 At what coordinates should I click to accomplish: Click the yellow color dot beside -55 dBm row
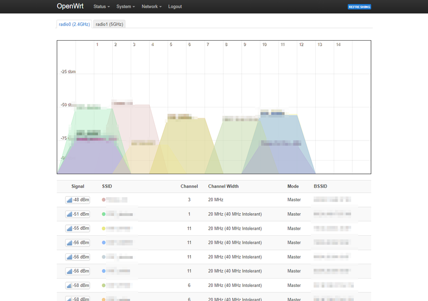click(104, 228)
